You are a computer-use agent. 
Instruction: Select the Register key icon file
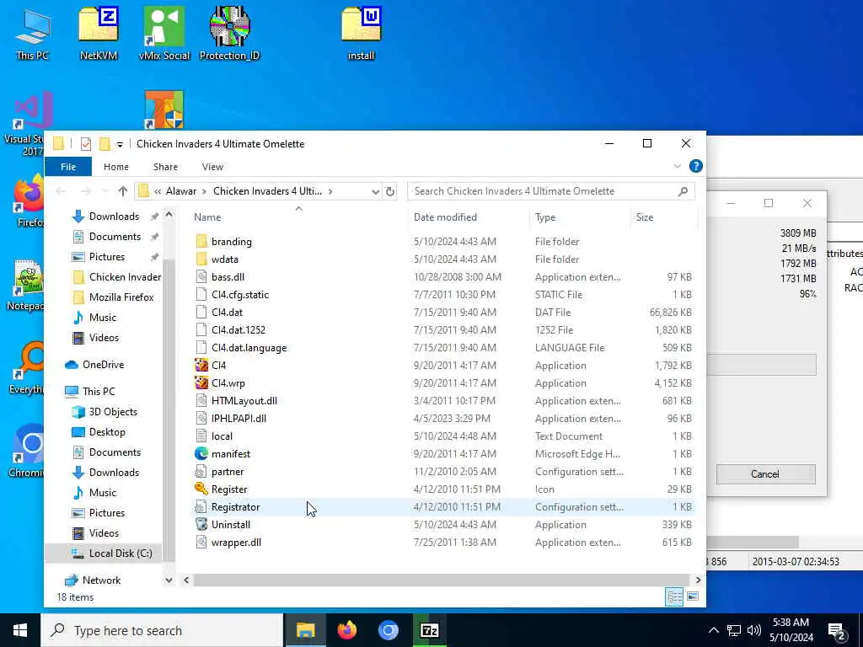pos(201,489)
